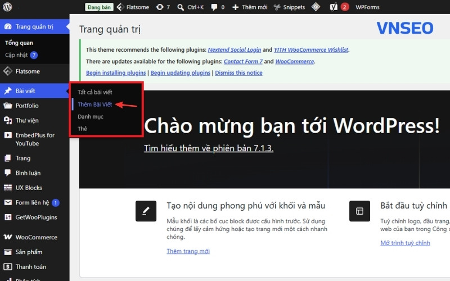Click the Nextend Social Login link

point(235,49)
